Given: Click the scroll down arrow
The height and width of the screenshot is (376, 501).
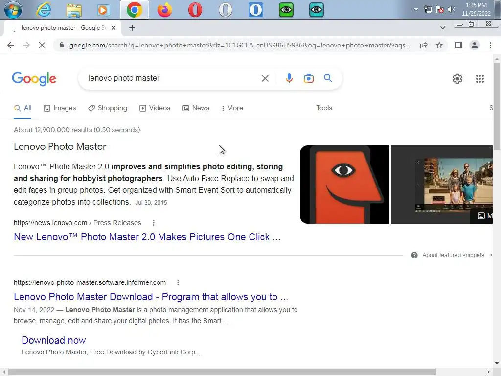Looking at the screenshot, I should click(497, 363).
